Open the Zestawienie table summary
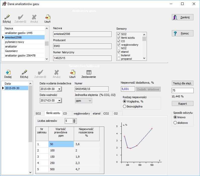The height and width of the screenshot is (176, 200). 89,74
